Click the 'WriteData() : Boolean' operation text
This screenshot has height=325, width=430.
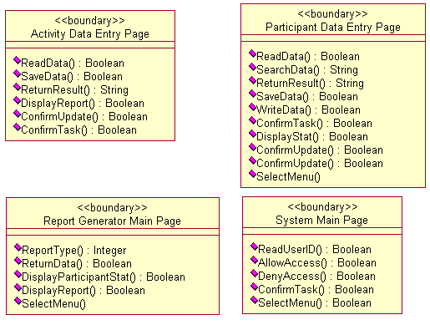click(308, 110)
